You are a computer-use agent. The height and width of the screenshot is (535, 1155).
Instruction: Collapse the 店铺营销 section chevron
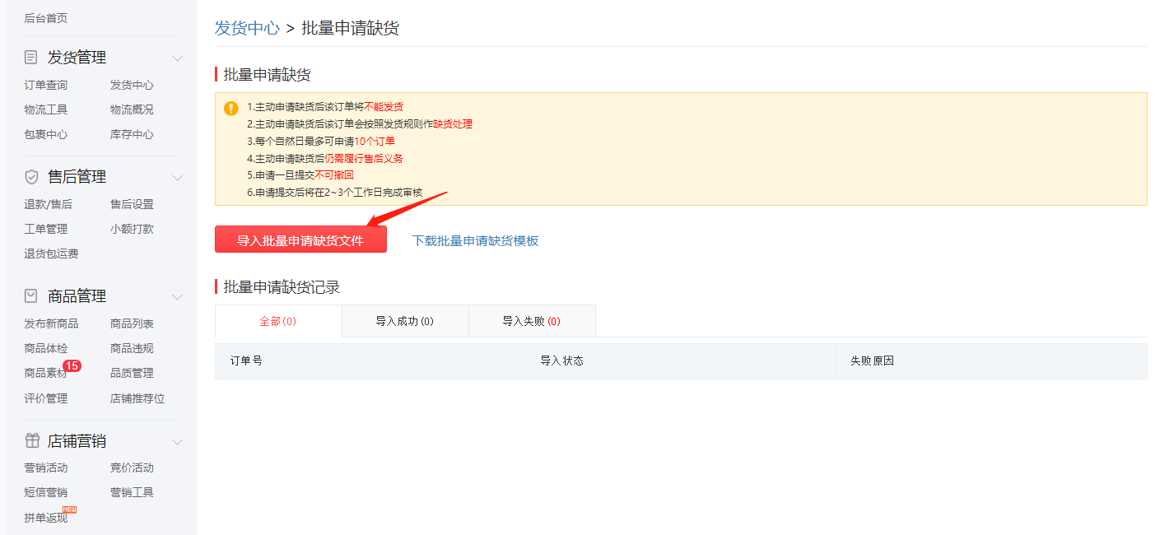click(x=177, y=442)
